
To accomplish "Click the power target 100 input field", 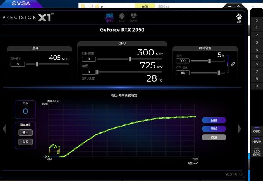I will tap(183, 61).
